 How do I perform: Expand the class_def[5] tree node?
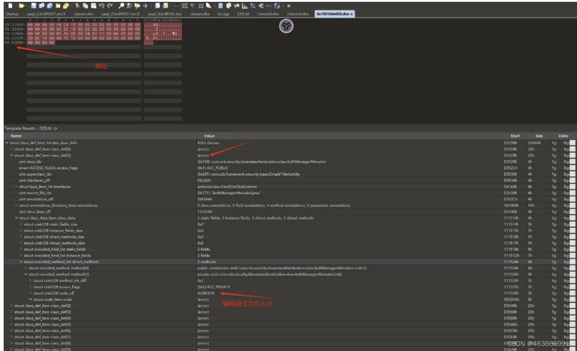[11, 324]
